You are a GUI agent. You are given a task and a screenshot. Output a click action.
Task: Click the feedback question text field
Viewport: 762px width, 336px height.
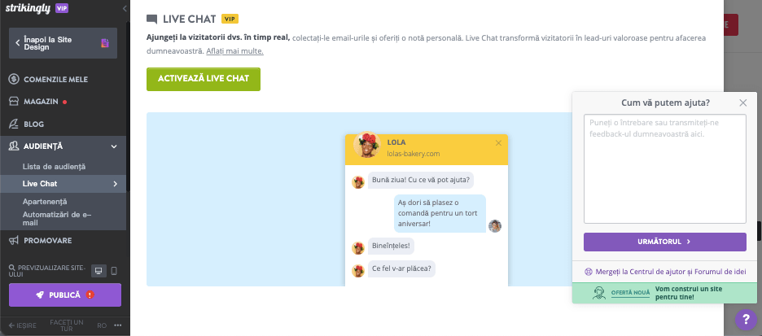click(664, 168)
